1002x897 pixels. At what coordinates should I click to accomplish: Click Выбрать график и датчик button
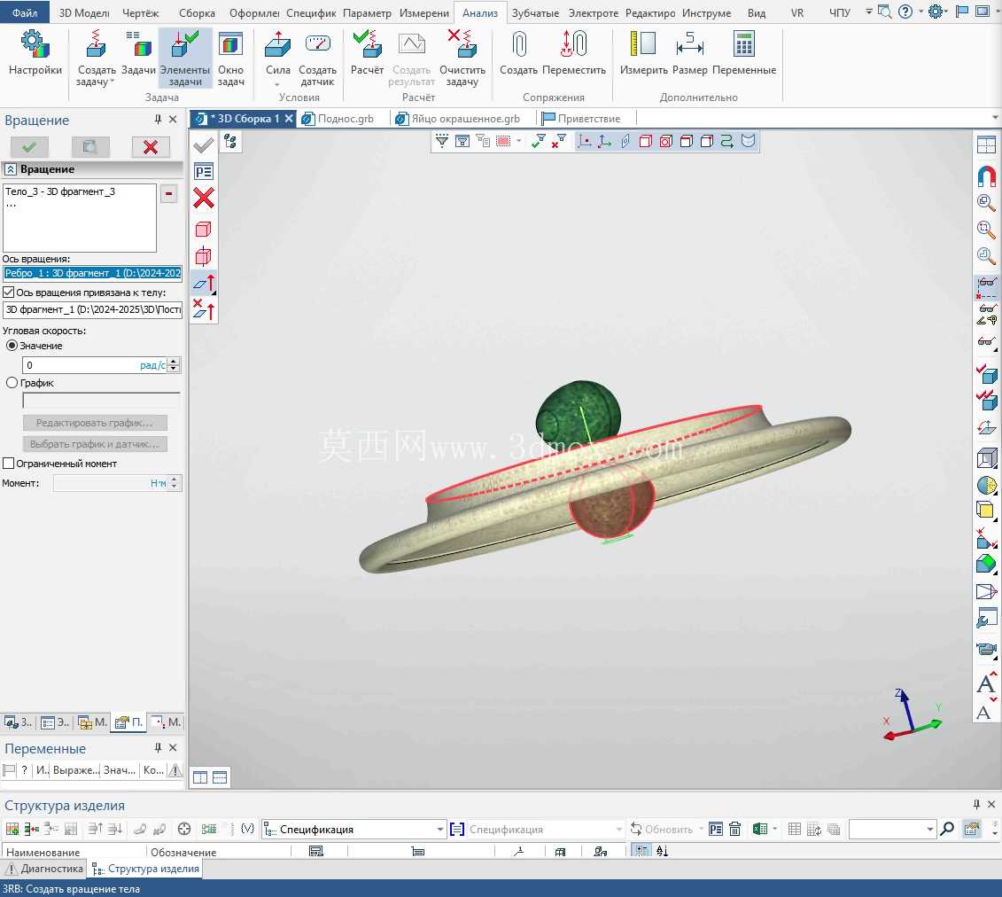click(x=95, y=444)
